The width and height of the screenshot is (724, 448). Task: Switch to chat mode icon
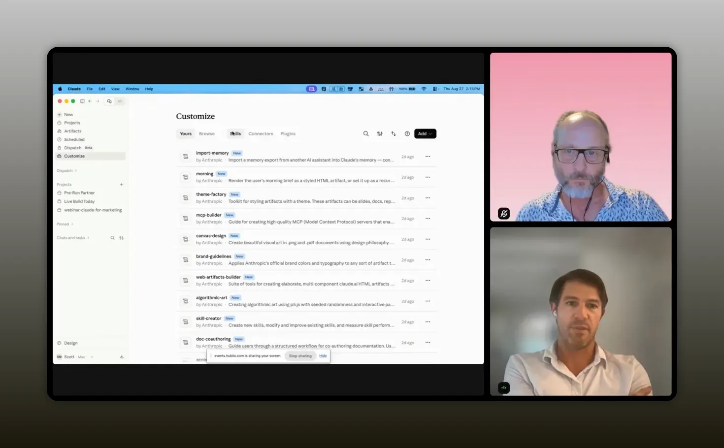click(109, 101)
